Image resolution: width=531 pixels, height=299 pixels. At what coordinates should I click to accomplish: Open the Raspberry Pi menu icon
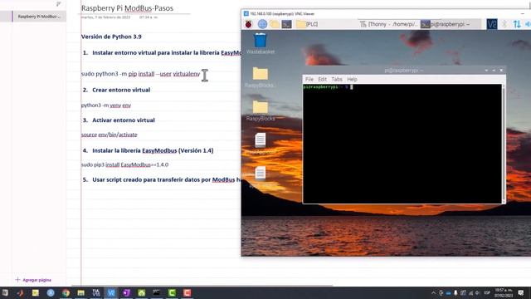tap(249, 24)
